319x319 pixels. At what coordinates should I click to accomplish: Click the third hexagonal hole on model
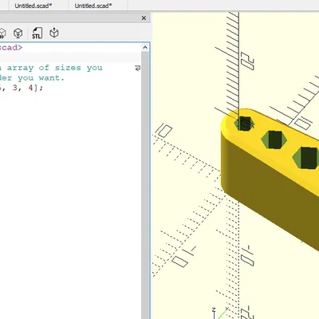[x=305, y=158]
